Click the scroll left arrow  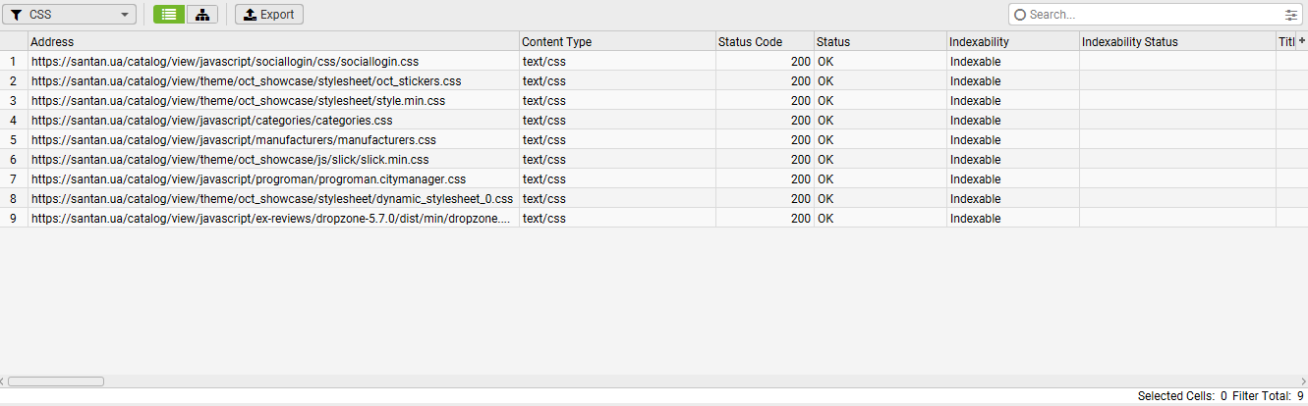(x=3, y=381)
